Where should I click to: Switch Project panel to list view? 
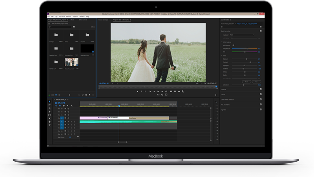(53, 95)
